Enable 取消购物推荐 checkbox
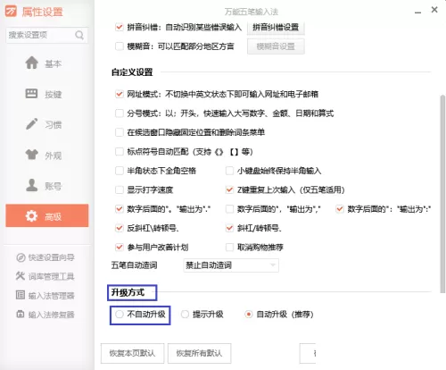446x370 pixels. [x=229, y=247]
